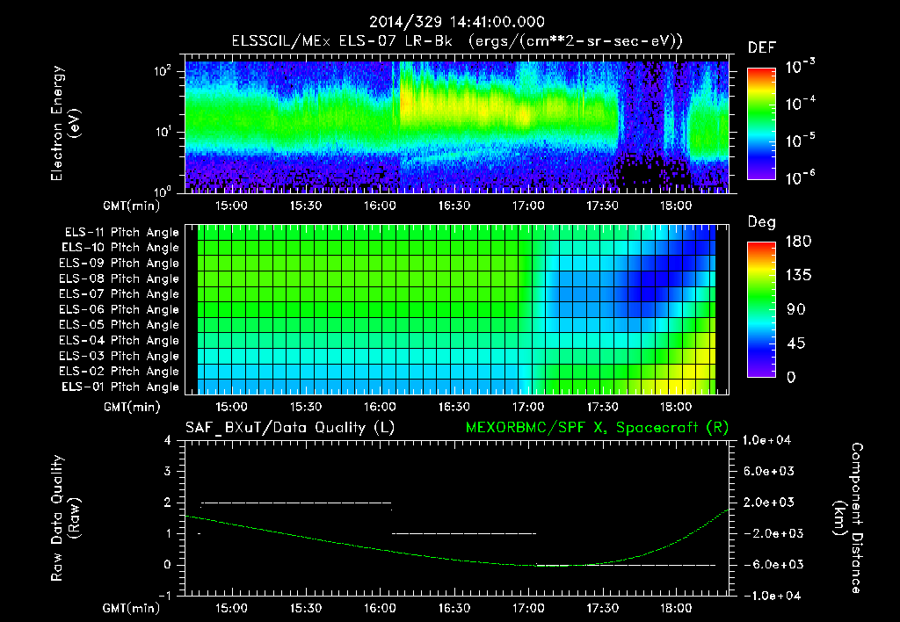Select the ELS-10 Pitch Angle row label
900x622 pixels.
120,248
